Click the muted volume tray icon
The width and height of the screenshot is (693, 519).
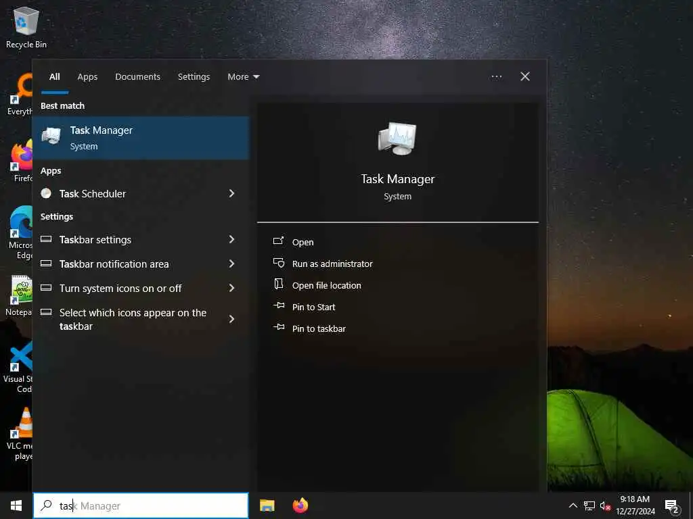click(x=605, y=506)
